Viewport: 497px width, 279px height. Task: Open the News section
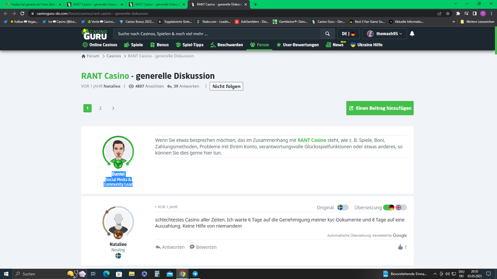(x=335, y=45)
